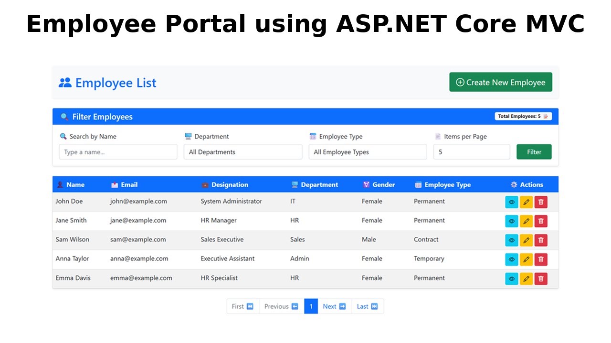611x343 pixels.
Task: Click the Email column header
Action: [x=124, y=185]
